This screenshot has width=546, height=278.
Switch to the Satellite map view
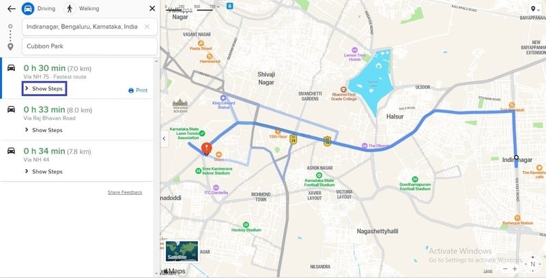182,251
